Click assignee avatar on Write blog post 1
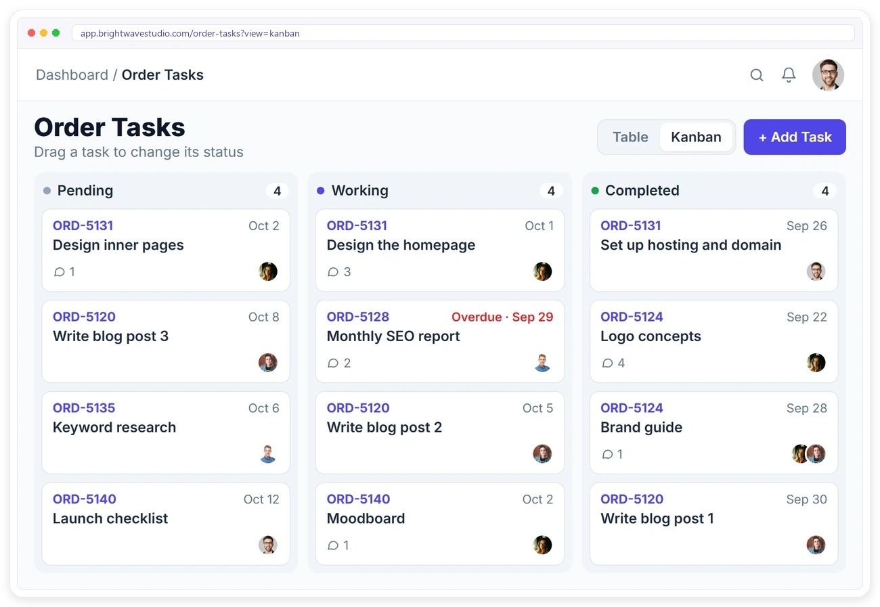The width and height of the screenshot is (880, 607). tap(816, 545)
